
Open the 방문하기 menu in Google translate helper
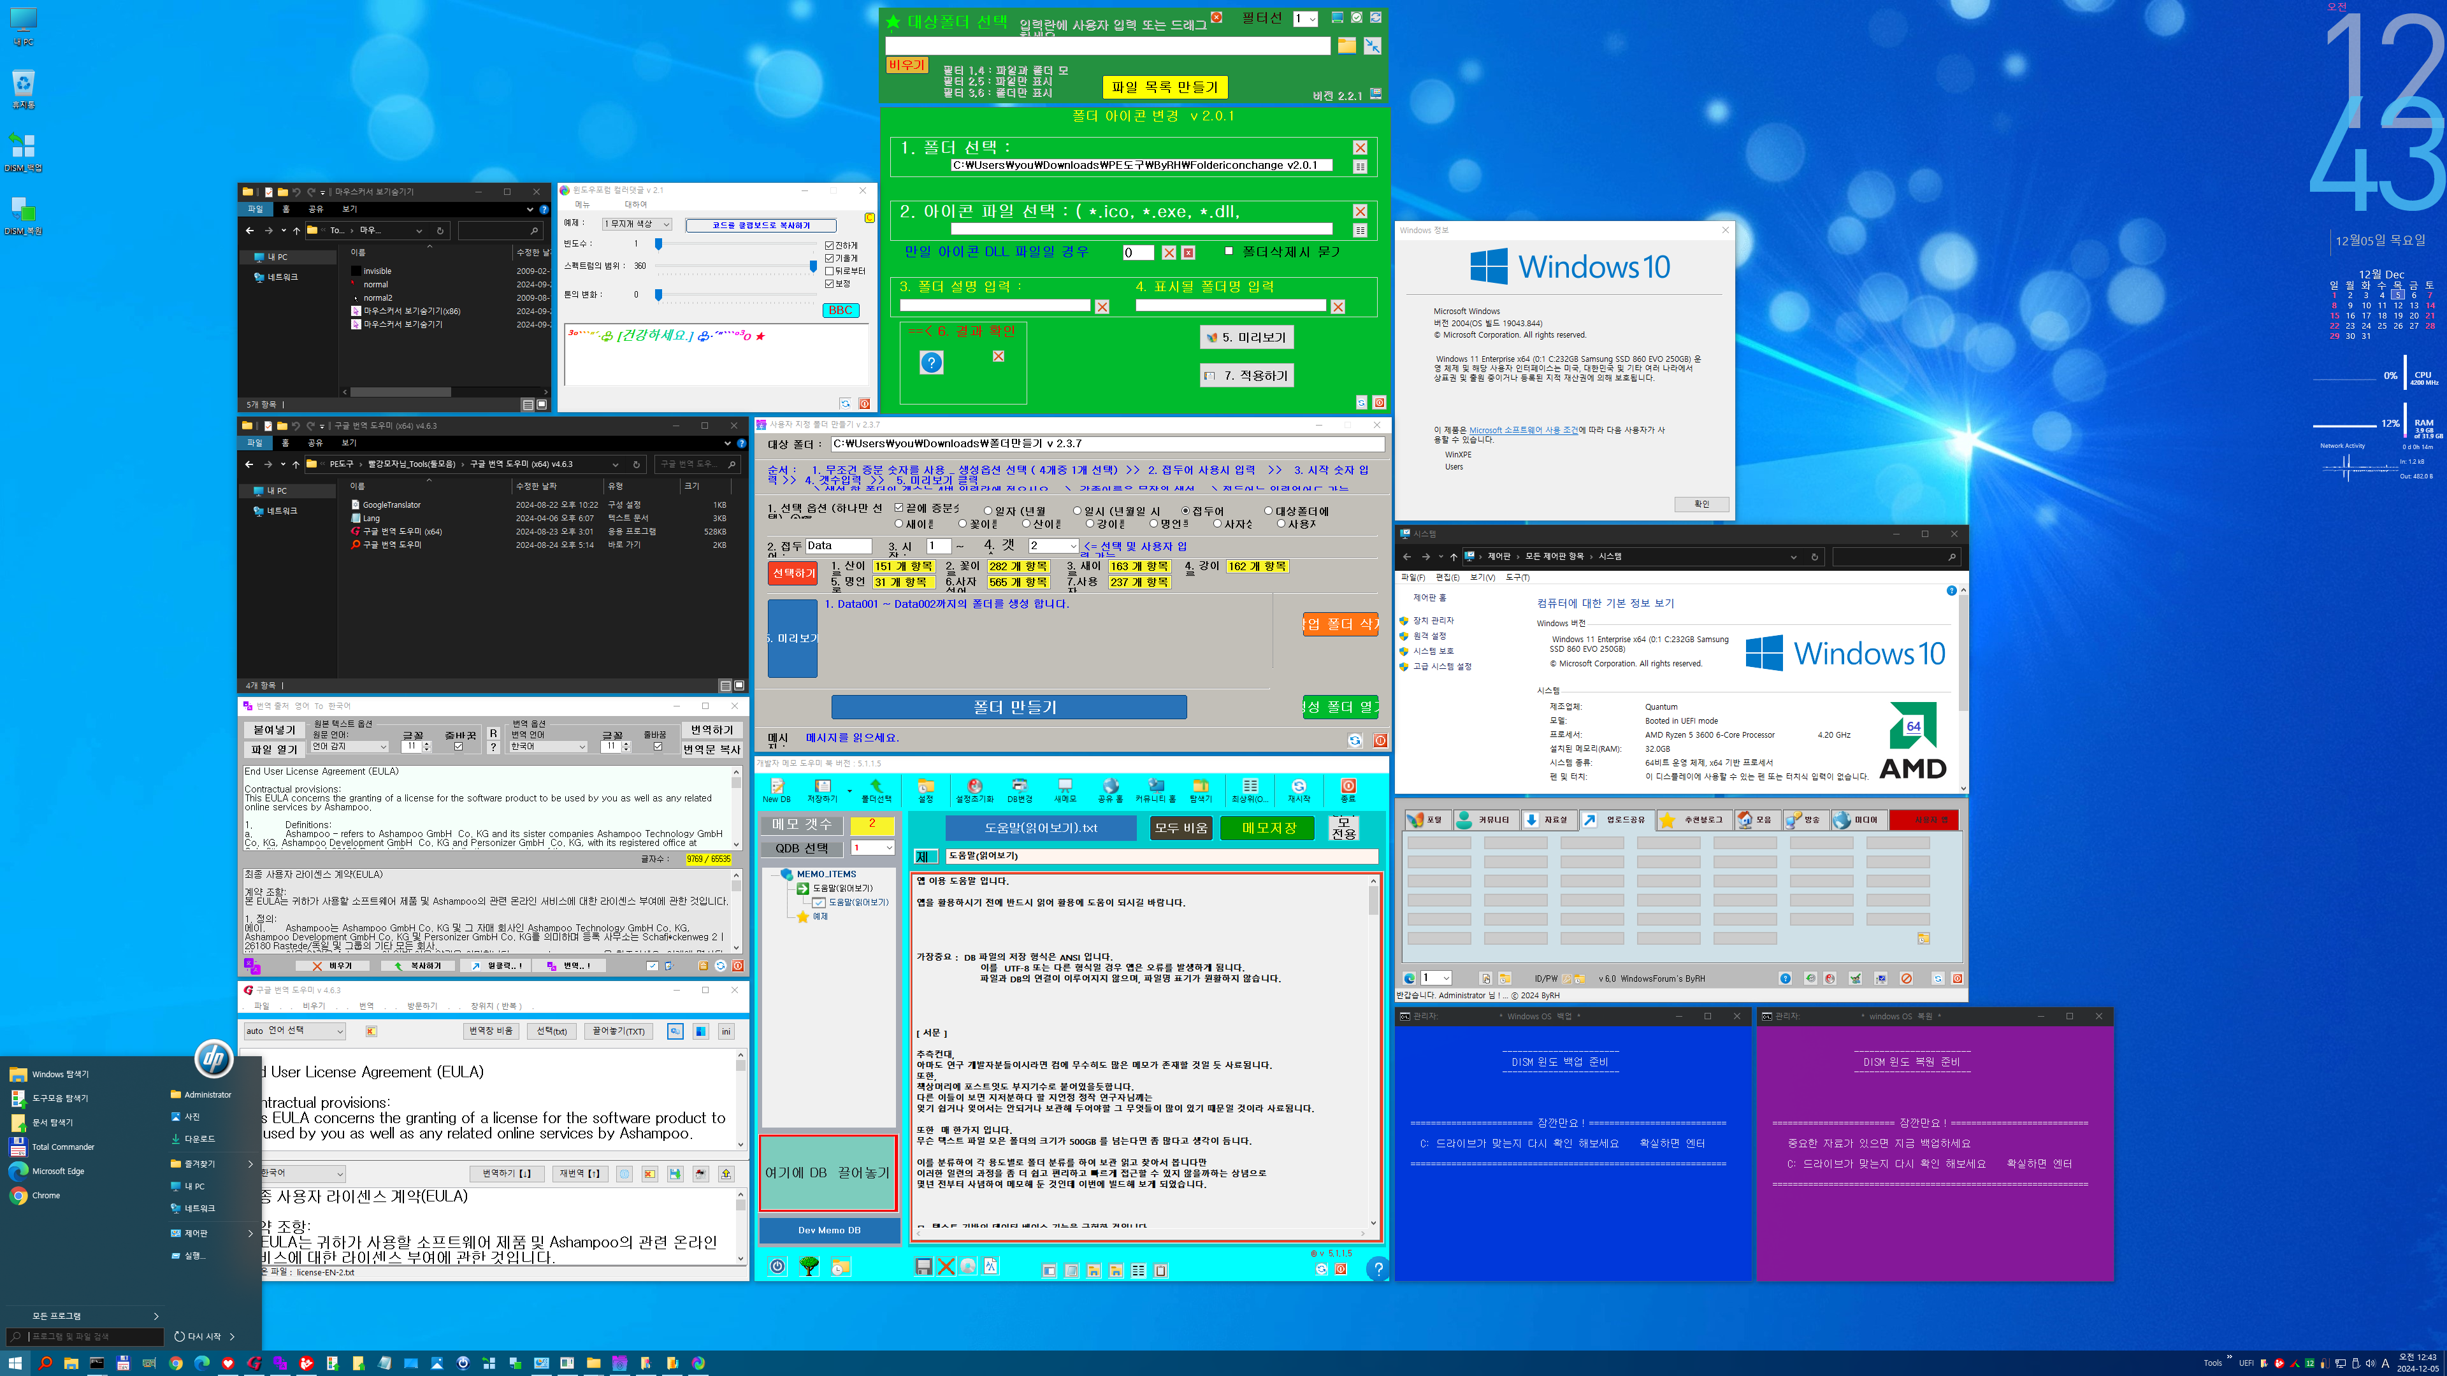422,1006
